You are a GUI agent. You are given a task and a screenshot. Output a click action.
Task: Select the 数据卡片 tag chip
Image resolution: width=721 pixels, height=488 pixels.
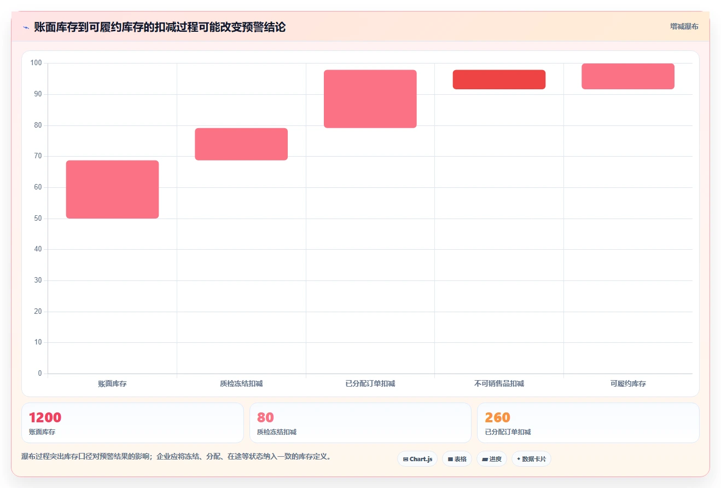[x=531, y=459]
